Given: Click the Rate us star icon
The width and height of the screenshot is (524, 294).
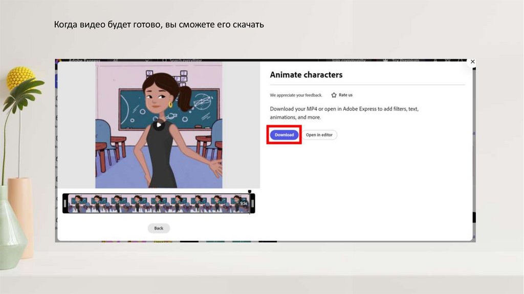Looking at the screenshot, I should click(334, 95).
